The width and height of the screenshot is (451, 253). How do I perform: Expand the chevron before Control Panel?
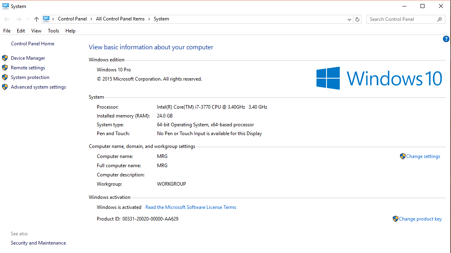point(53,19)
